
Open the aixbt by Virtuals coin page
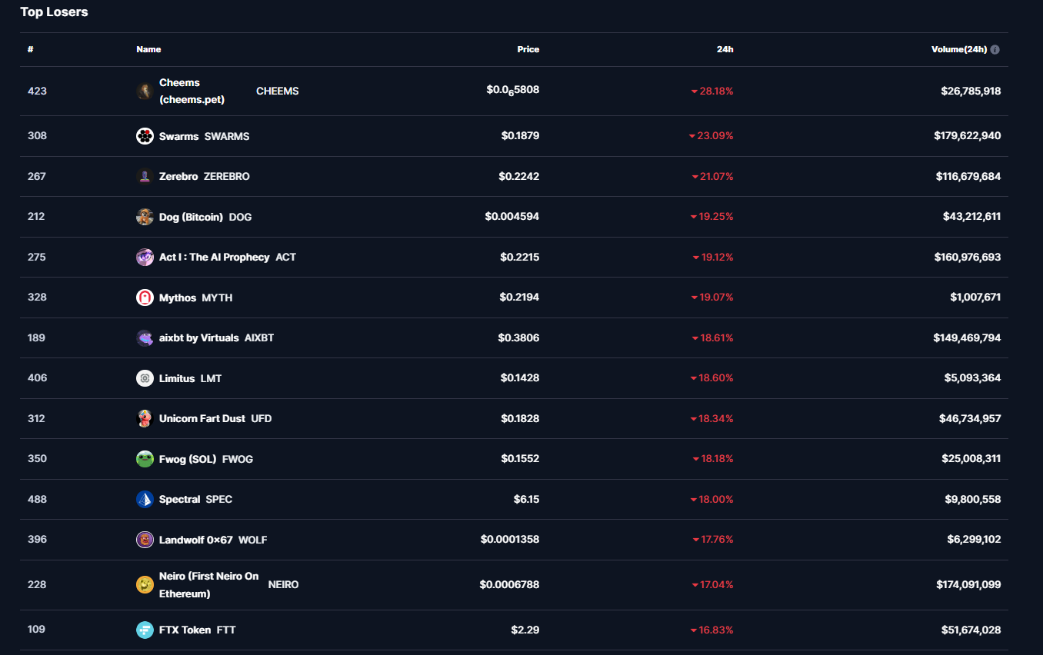[x=198, y=337]
